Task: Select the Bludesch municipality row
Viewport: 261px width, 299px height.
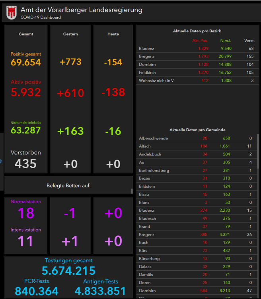Action: tap(197, 218)
